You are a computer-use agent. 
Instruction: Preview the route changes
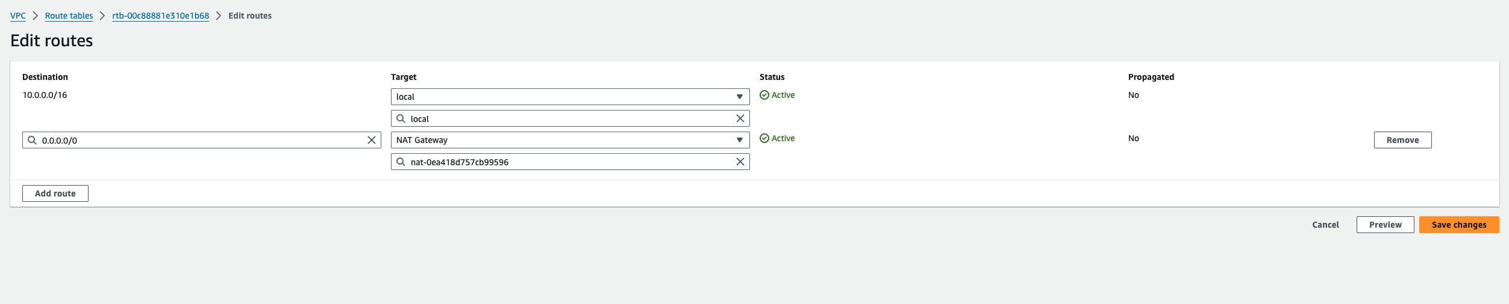click(x=1385, y=225)
